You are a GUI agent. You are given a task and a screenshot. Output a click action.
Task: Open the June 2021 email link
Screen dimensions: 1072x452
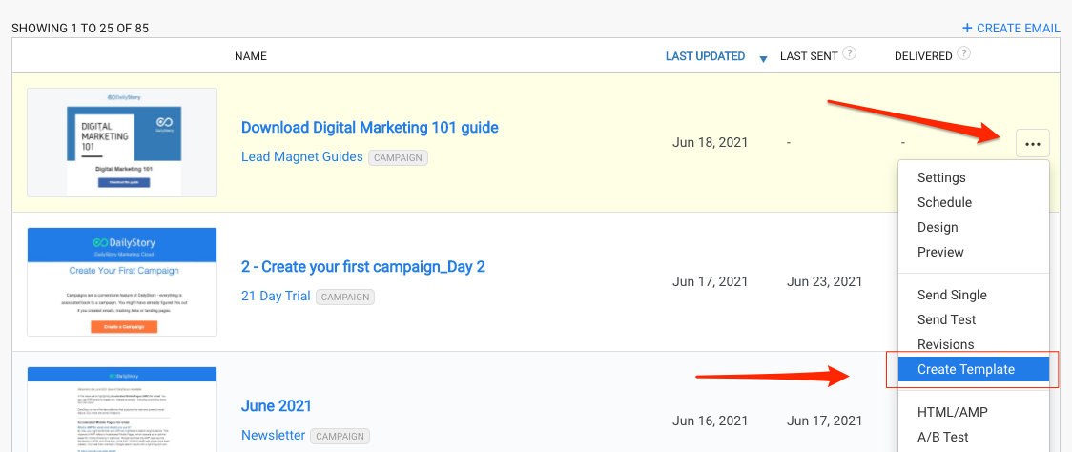[x=277, y=406]
